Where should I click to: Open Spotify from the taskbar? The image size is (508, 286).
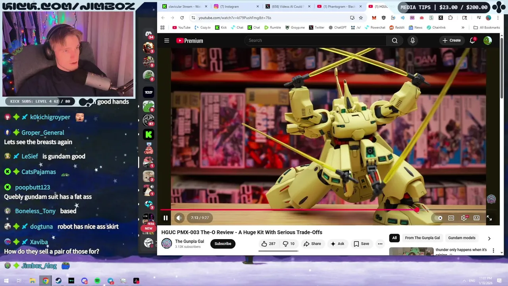click(97, 281)
